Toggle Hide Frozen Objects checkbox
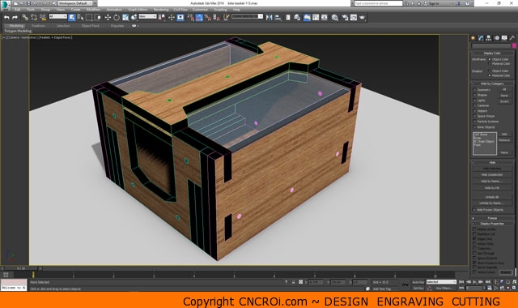The width and height of the screenshot is (518, 308). click(475, 210)
